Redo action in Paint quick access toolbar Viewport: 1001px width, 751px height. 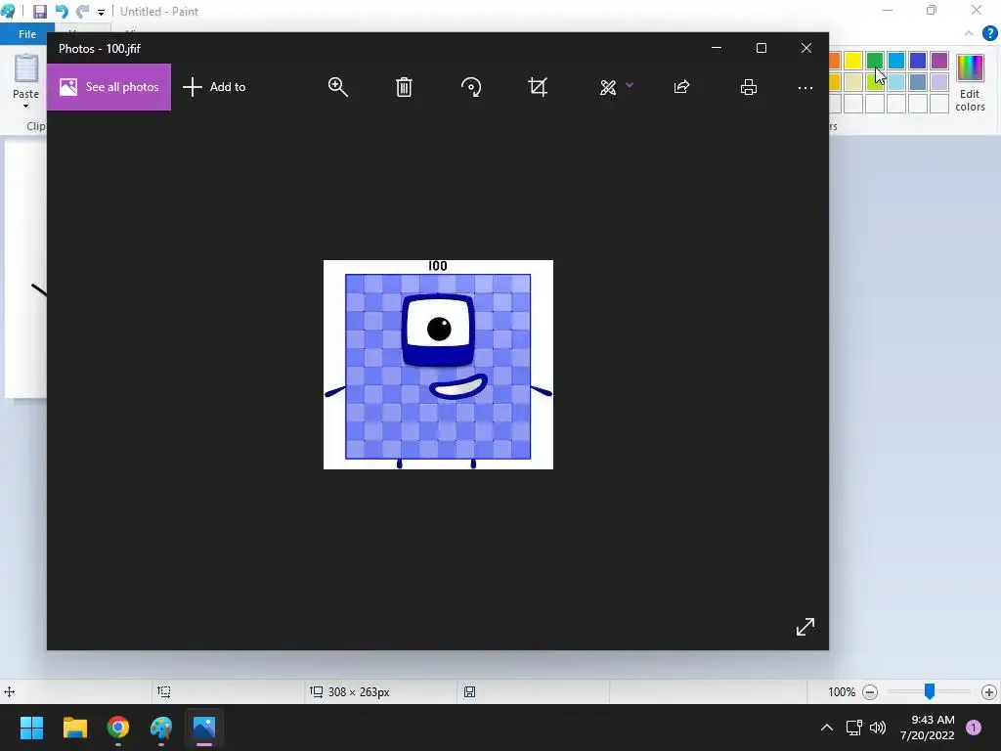(x=82, y=12)
